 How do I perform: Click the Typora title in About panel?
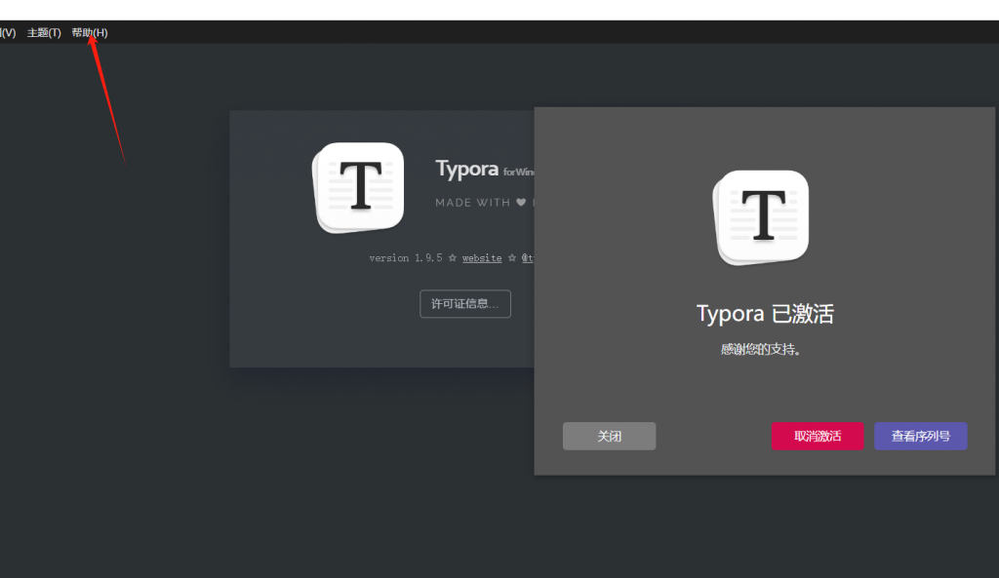467,169
